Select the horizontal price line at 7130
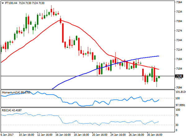The height and width of the screenshot is (138, 186). 88,76
